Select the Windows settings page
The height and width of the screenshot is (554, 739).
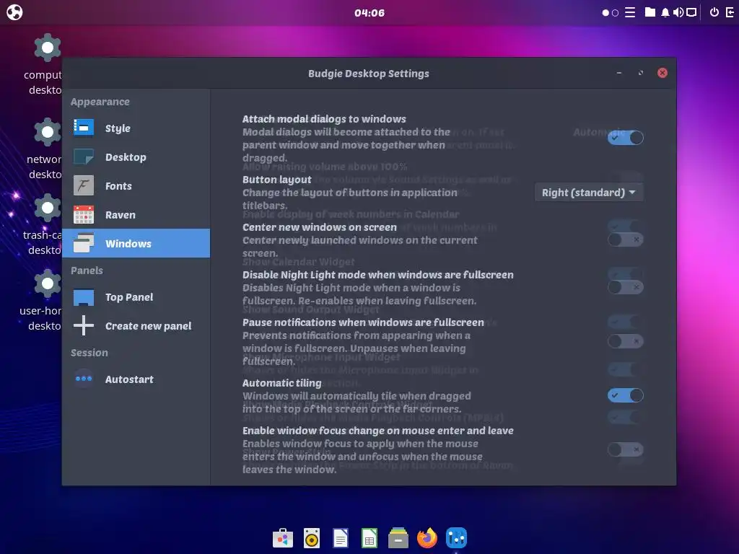click(136, 243)
